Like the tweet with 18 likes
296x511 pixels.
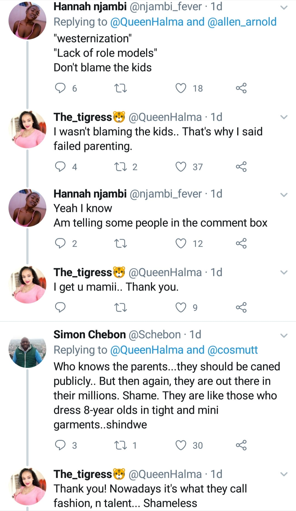(181, 88)
